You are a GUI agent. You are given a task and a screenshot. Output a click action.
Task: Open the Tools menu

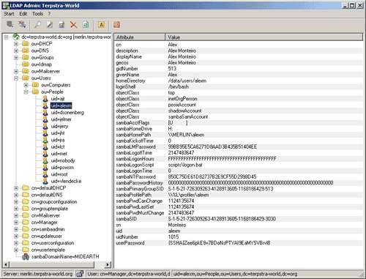[37, 14]
